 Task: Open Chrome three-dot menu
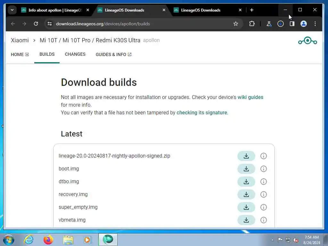(315, 24)
